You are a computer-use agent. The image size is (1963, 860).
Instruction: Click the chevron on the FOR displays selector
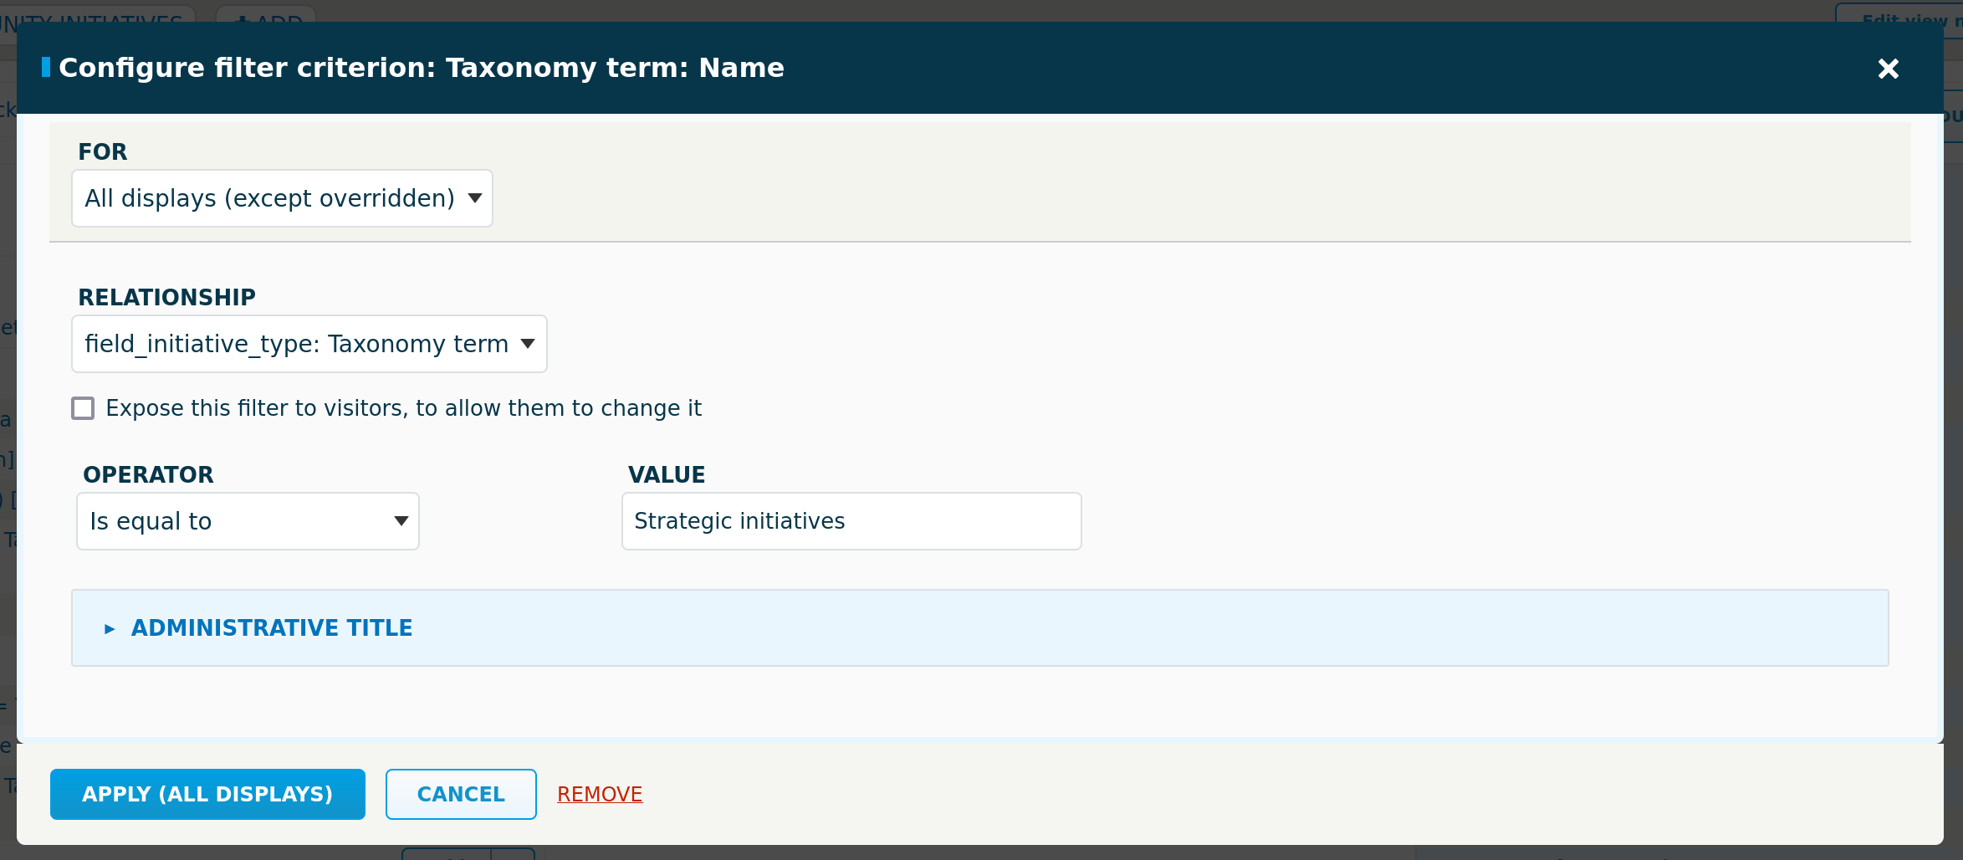pos(474,198)
